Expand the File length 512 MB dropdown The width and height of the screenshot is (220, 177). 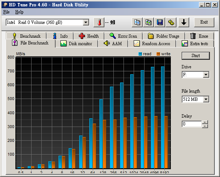(206, 99)
